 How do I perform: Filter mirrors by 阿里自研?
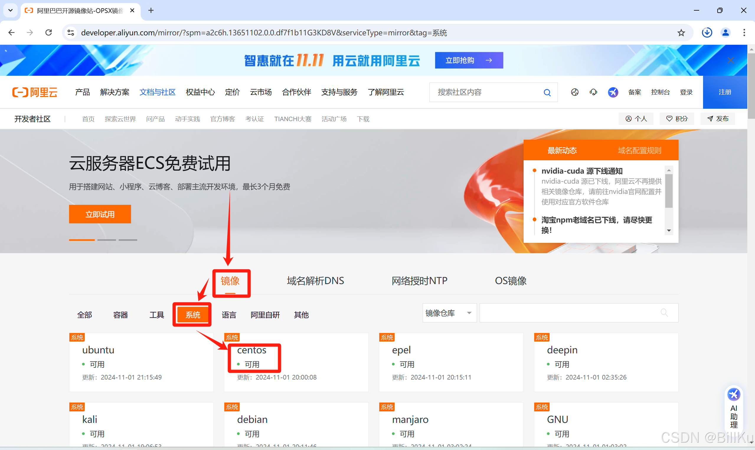pos(265,315)
